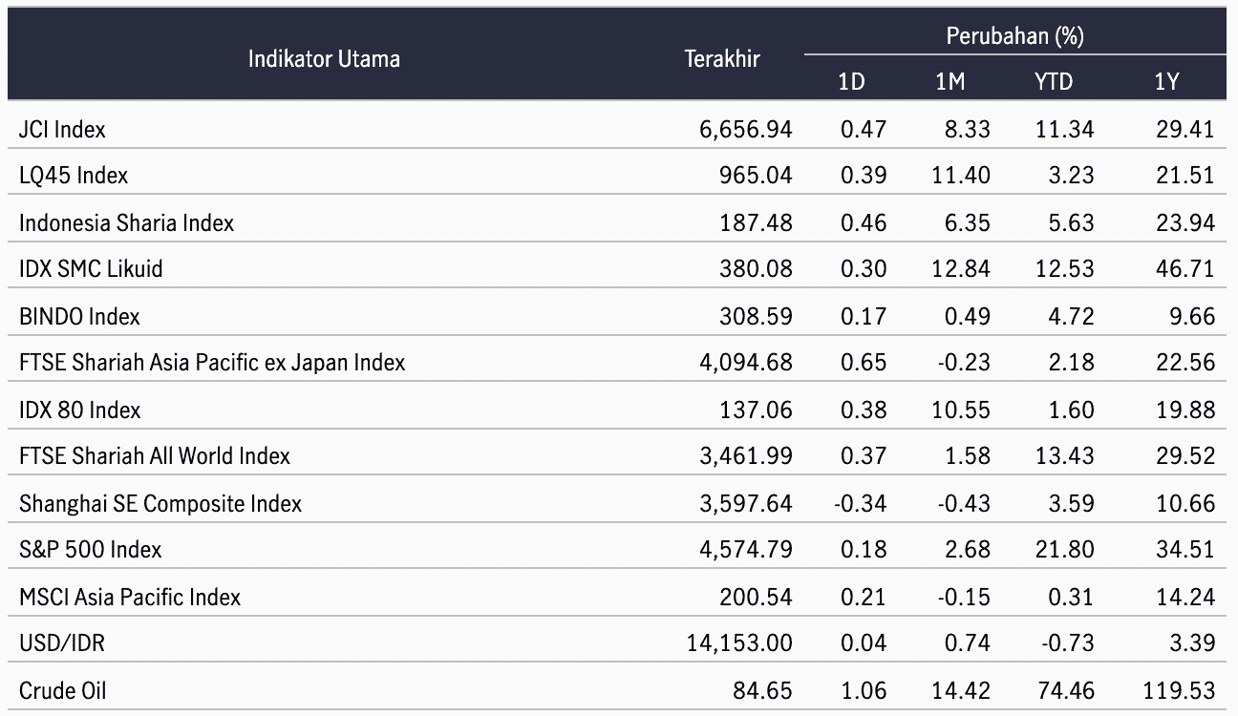Click the Indikator Utama column header
The width and height of the screenshot is (1238, 716).
(x=324, y=58)
